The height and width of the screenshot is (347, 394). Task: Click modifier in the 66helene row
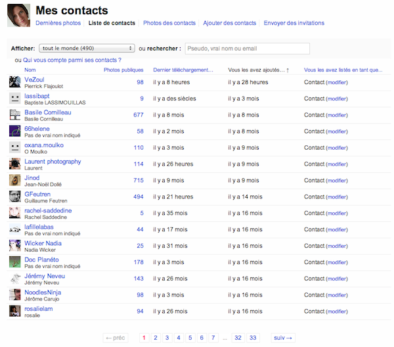tap(337, 131)
